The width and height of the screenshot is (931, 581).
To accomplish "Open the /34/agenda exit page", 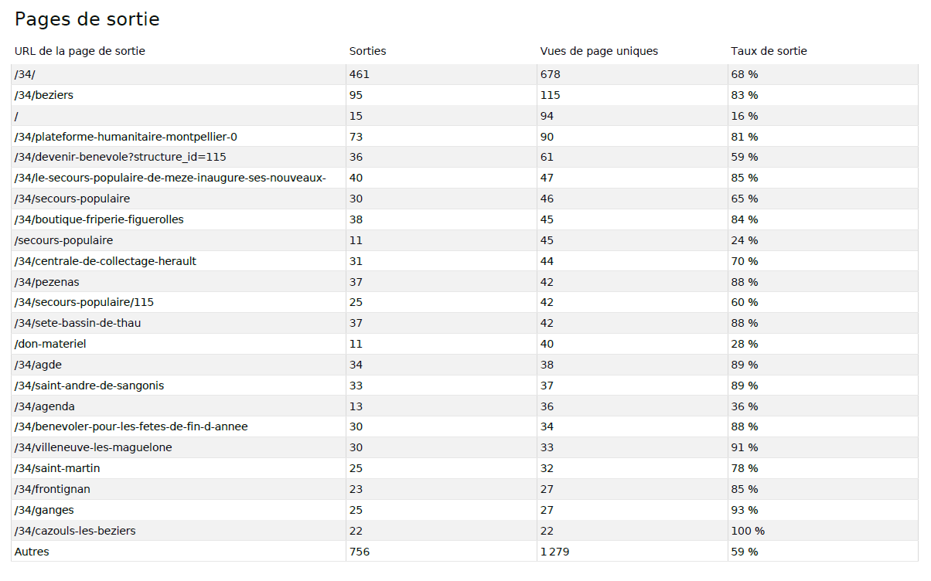I will click(44, 406).
